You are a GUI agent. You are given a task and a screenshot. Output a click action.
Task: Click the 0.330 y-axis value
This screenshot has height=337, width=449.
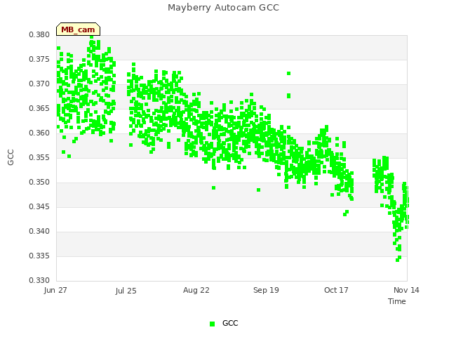click(x=39, y=280)
